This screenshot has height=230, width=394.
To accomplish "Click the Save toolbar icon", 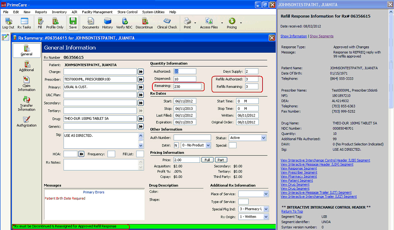I will pyautogui.click(x=73, y=23).
